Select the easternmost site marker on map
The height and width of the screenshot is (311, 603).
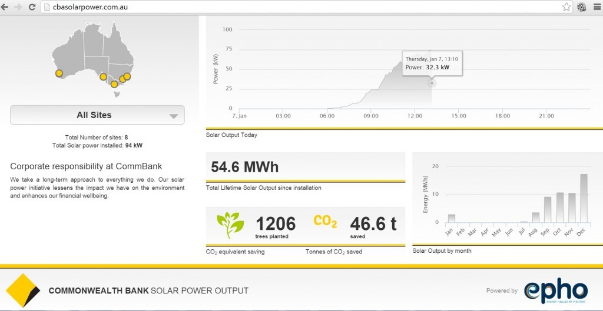click(x=127, y=76)
